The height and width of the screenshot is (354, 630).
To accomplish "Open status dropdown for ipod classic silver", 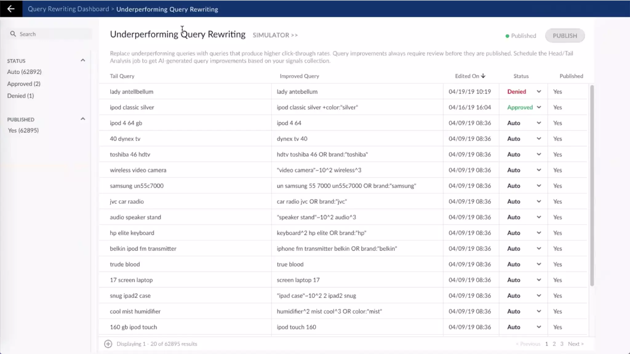I will (x=539, y=107).
